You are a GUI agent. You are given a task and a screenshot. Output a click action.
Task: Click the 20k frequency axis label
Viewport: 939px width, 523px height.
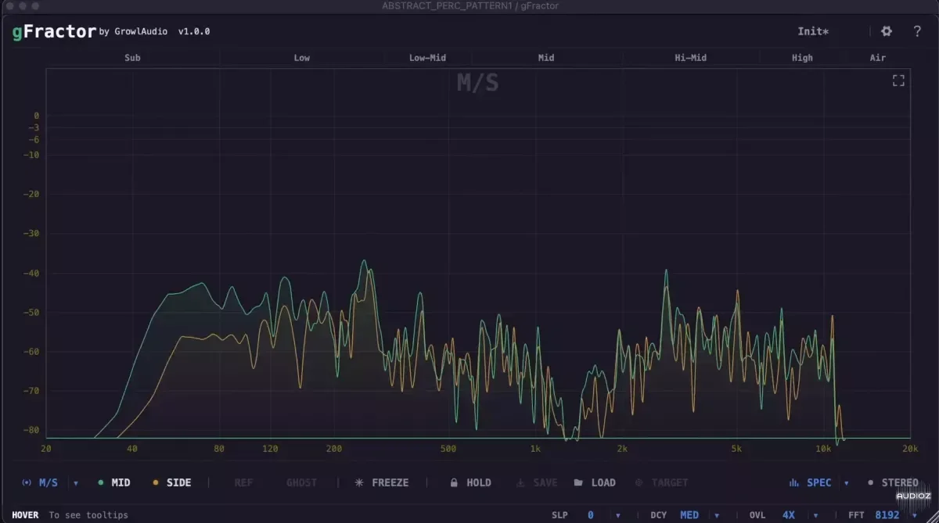coord(910,449)
